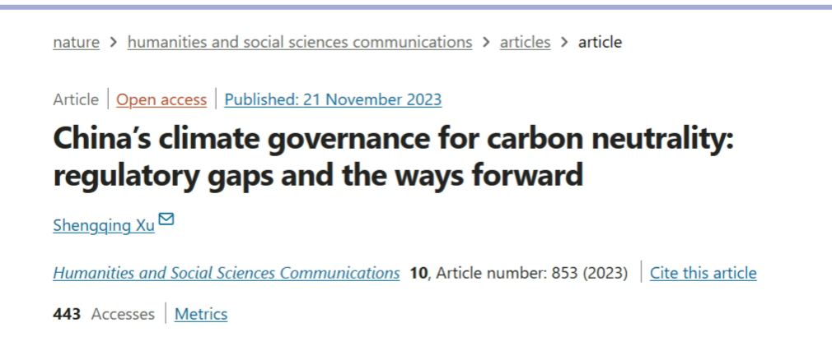Click the bold volume number 10
The width and height of the screenshot is (832, 346).
[x=418, y=273]
